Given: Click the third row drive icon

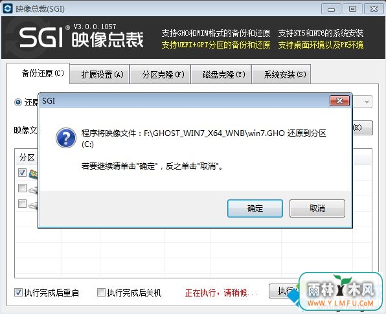Looking at the screenshot, I should pyautogui.click(x=33, y=205).
